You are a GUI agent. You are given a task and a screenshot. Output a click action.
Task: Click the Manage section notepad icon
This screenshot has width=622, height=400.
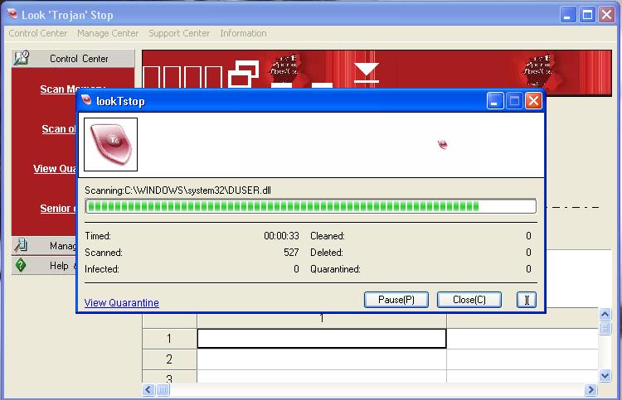tap(21, 245)
